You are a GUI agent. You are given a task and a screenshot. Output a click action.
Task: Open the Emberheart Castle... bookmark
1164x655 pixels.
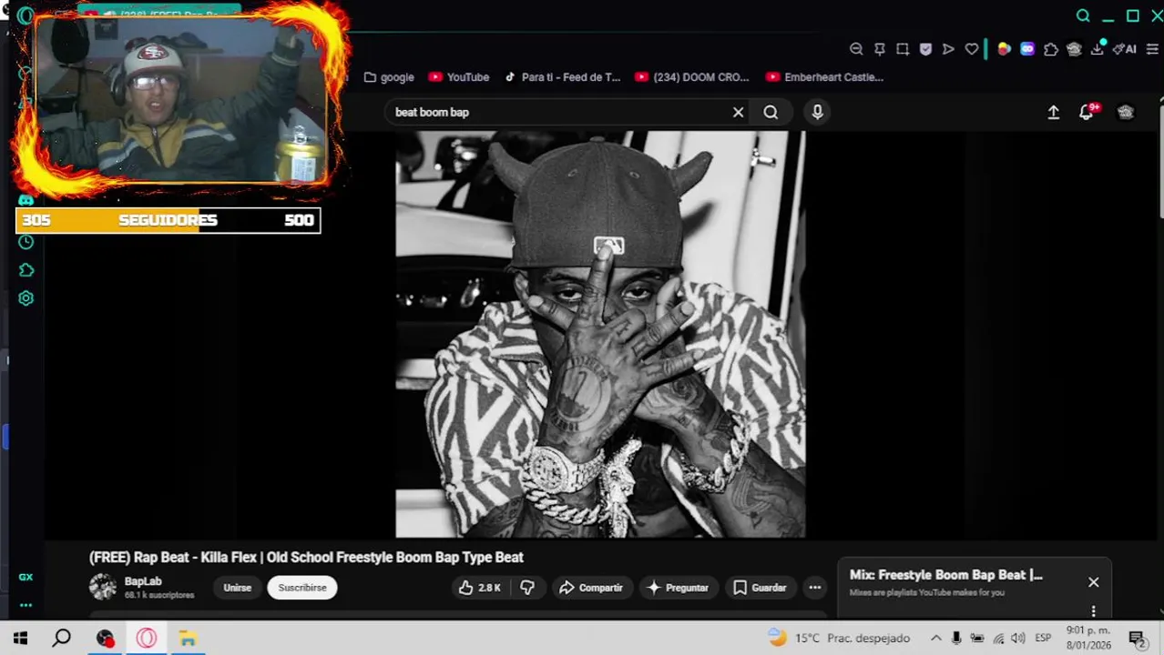click(x=825, y=77)
